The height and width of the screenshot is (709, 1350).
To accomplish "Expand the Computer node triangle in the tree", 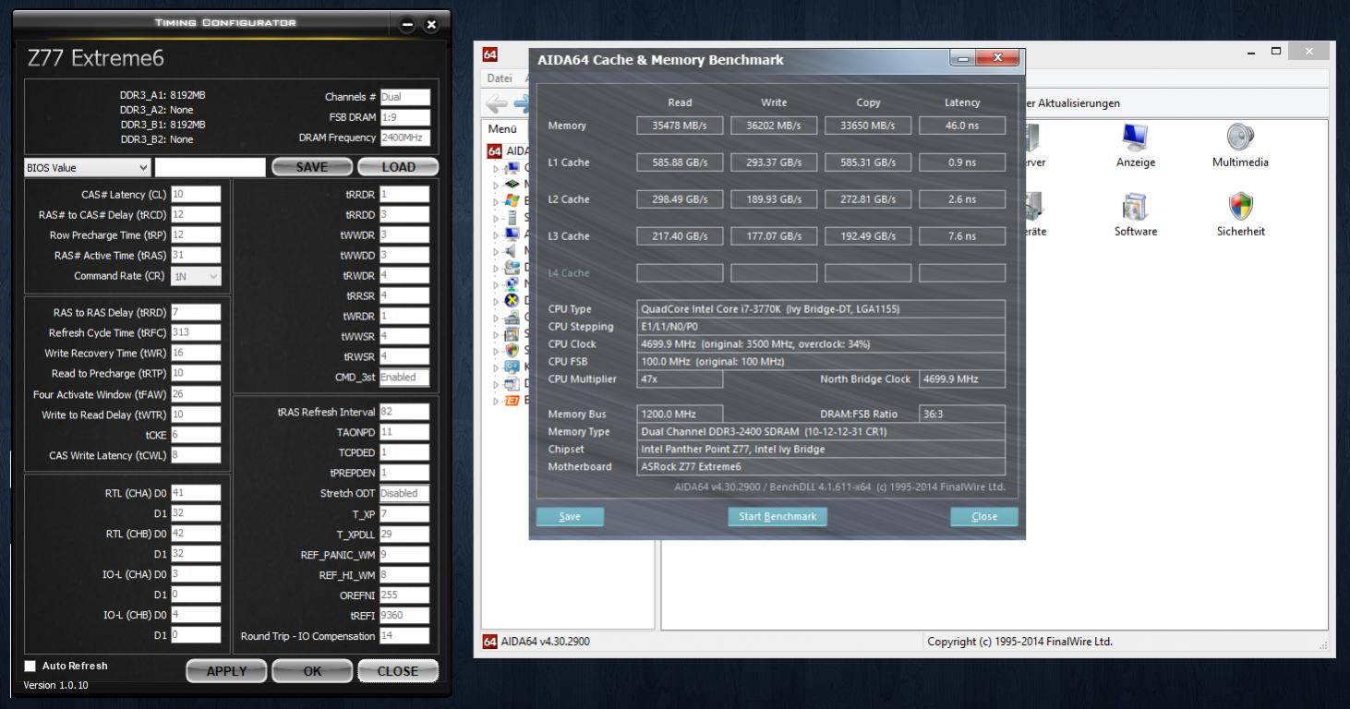I will pos(496,168).
